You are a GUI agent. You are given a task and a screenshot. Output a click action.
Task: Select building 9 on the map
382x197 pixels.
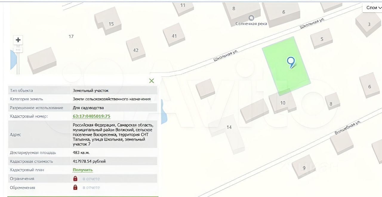coord(304,167)
